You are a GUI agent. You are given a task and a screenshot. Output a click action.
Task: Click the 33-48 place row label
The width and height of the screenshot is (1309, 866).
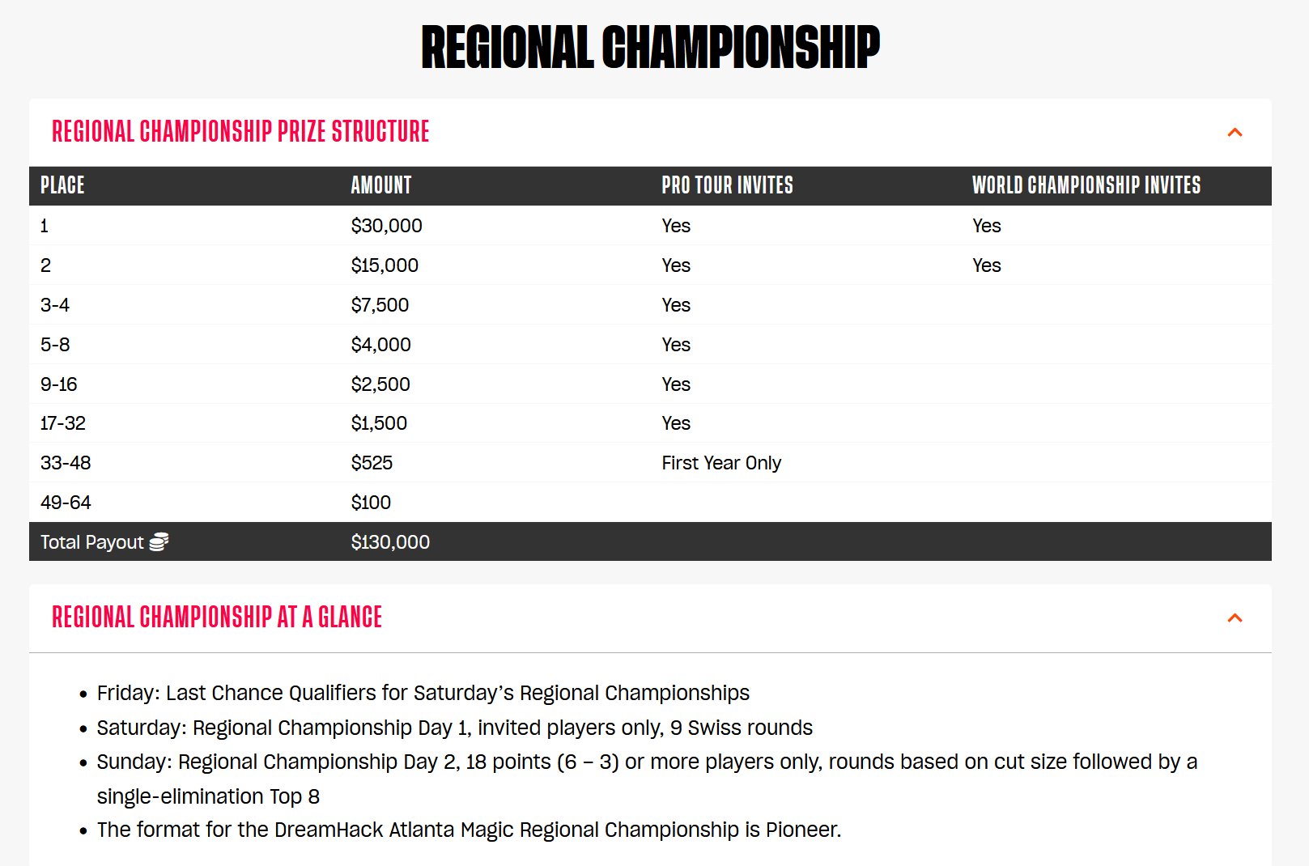pyautogui.click(x=66, y=463)
